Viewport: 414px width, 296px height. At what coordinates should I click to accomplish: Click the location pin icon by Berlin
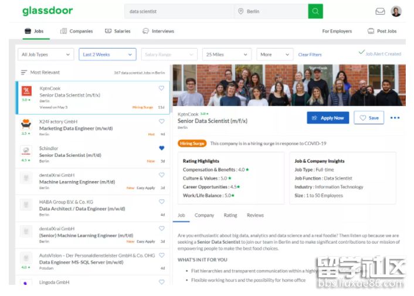click(240, 11)
